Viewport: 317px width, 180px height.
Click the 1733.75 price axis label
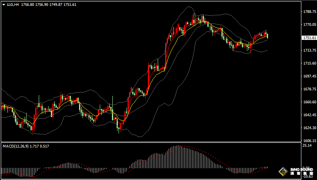pos(309,51)
